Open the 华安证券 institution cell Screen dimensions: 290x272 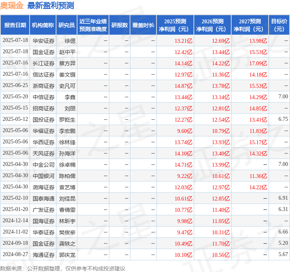(x=43, y=40)
